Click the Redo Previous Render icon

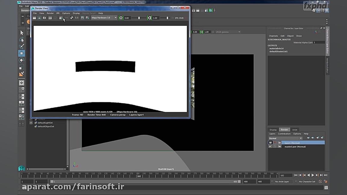coord(39,18)
